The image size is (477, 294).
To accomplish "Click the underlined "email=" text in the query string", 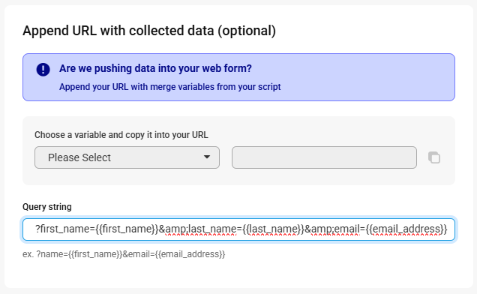I will (349, 229).
